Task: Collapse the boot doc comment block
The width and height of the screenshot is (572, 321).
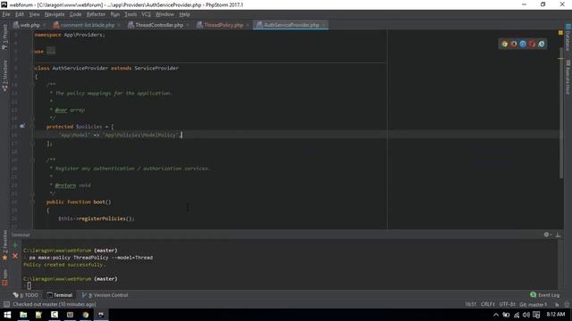Action: coord(32,160)
